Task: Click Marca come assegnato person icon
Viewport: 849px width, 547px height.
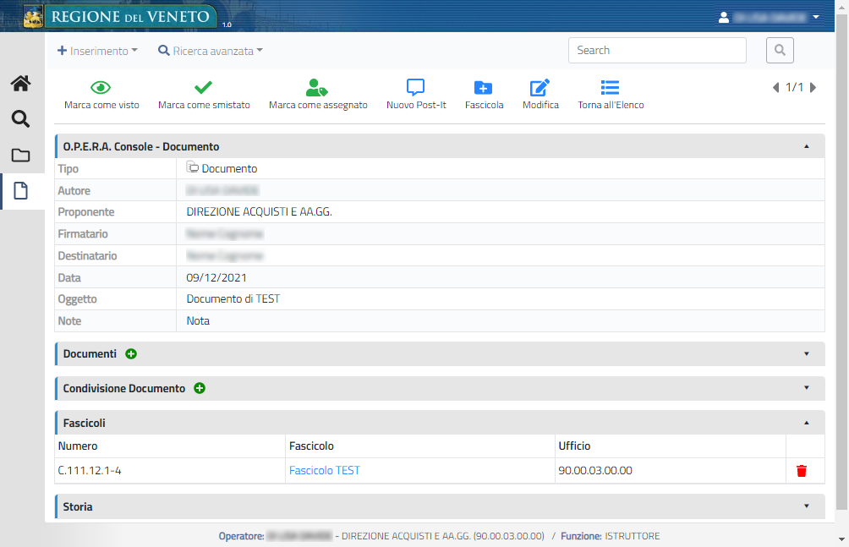Action: (x=317, y=87)
